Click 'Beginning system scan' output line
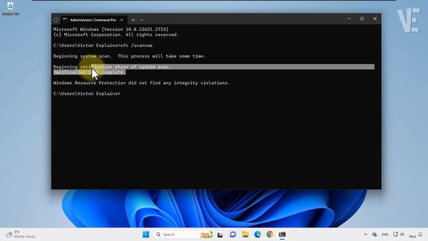Viewport: 428px width, 241px height. (129, 56)
